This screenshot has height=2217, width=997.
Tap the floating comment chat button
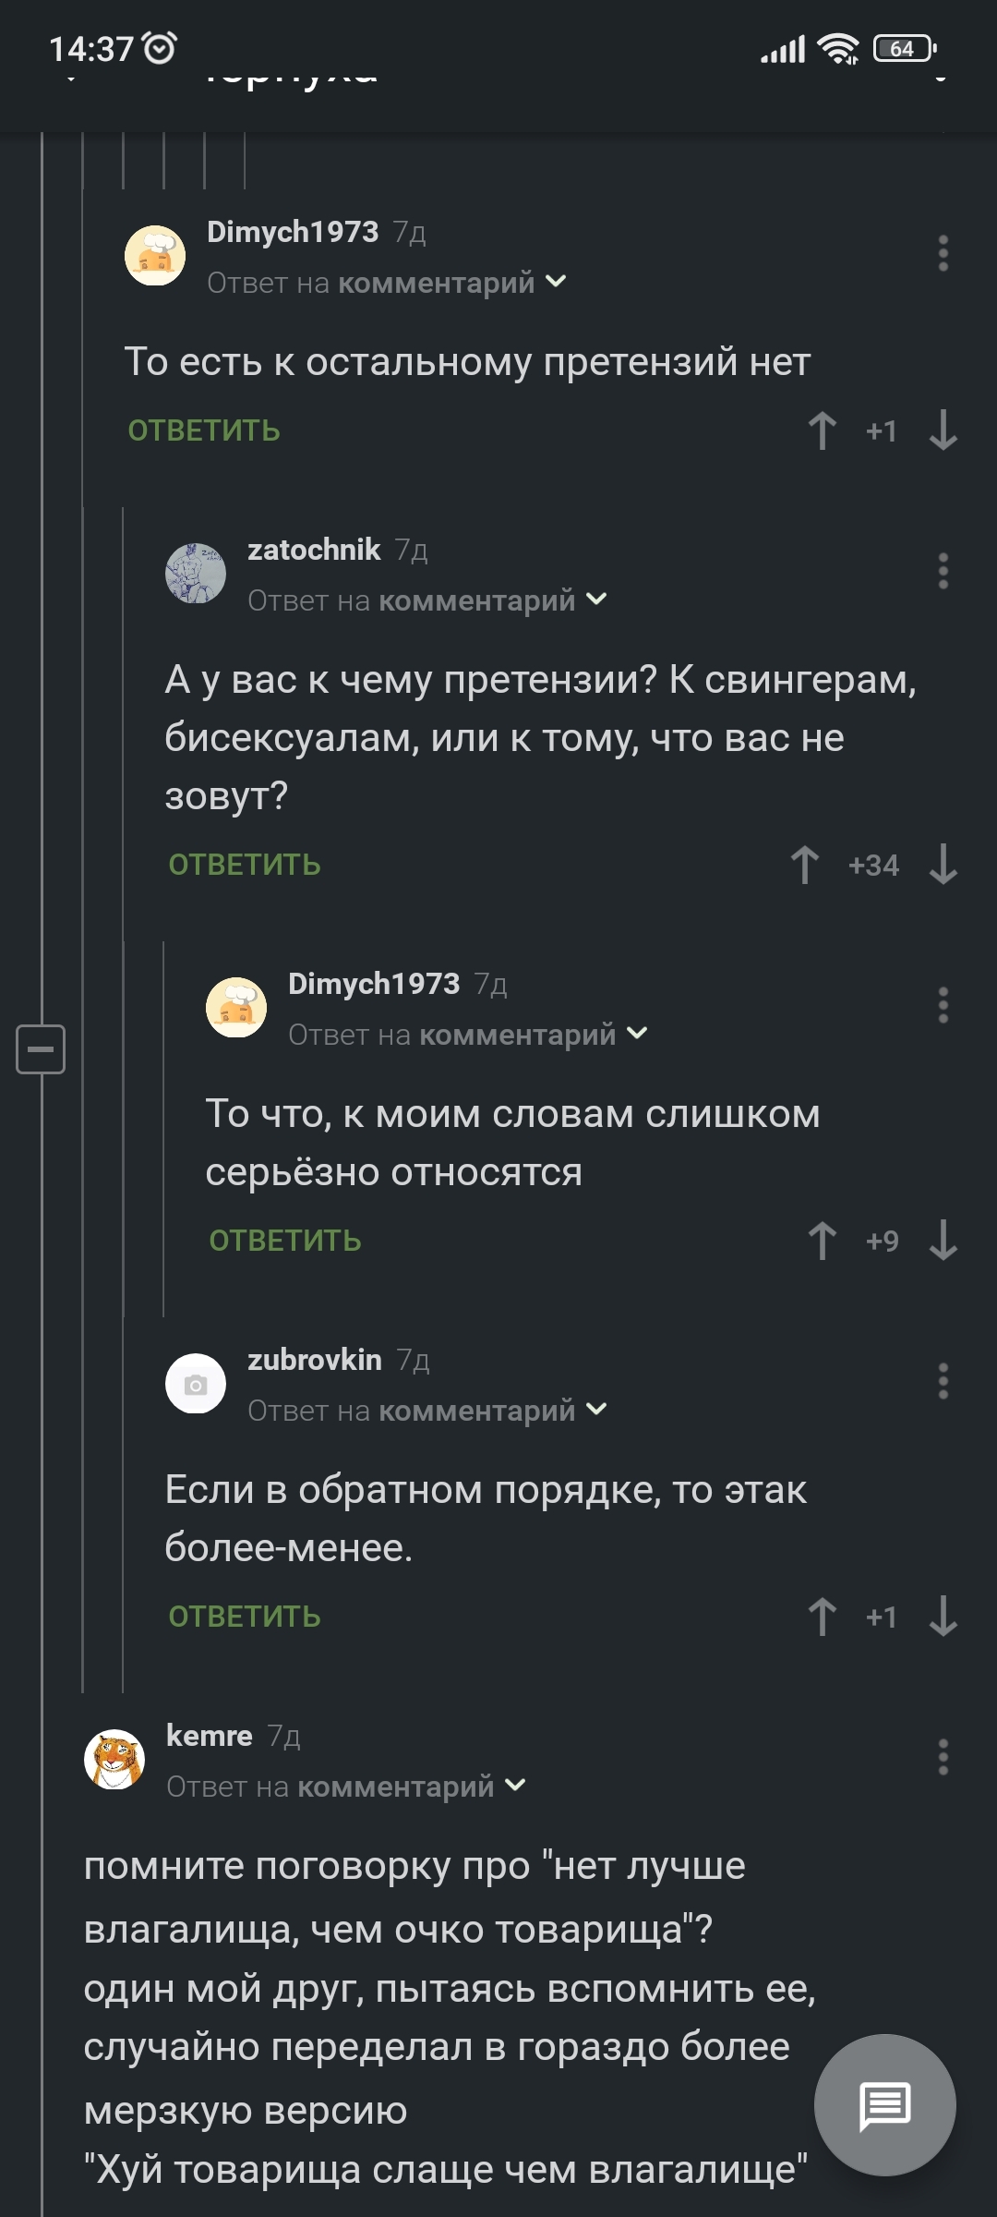[x=884, y=2105]
